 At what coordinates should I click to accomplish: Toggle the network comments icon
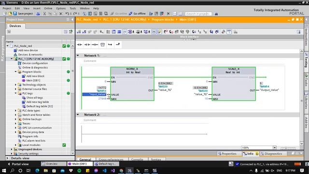(154, 32)
